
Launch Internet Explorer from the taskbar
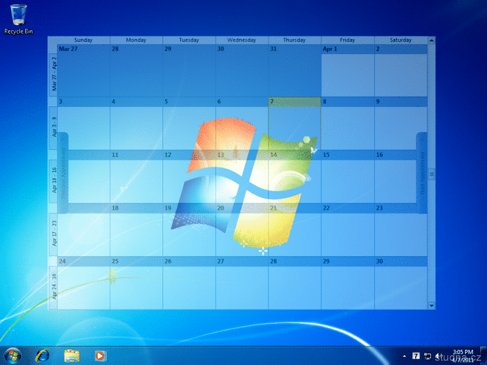(x=43, y=355)
